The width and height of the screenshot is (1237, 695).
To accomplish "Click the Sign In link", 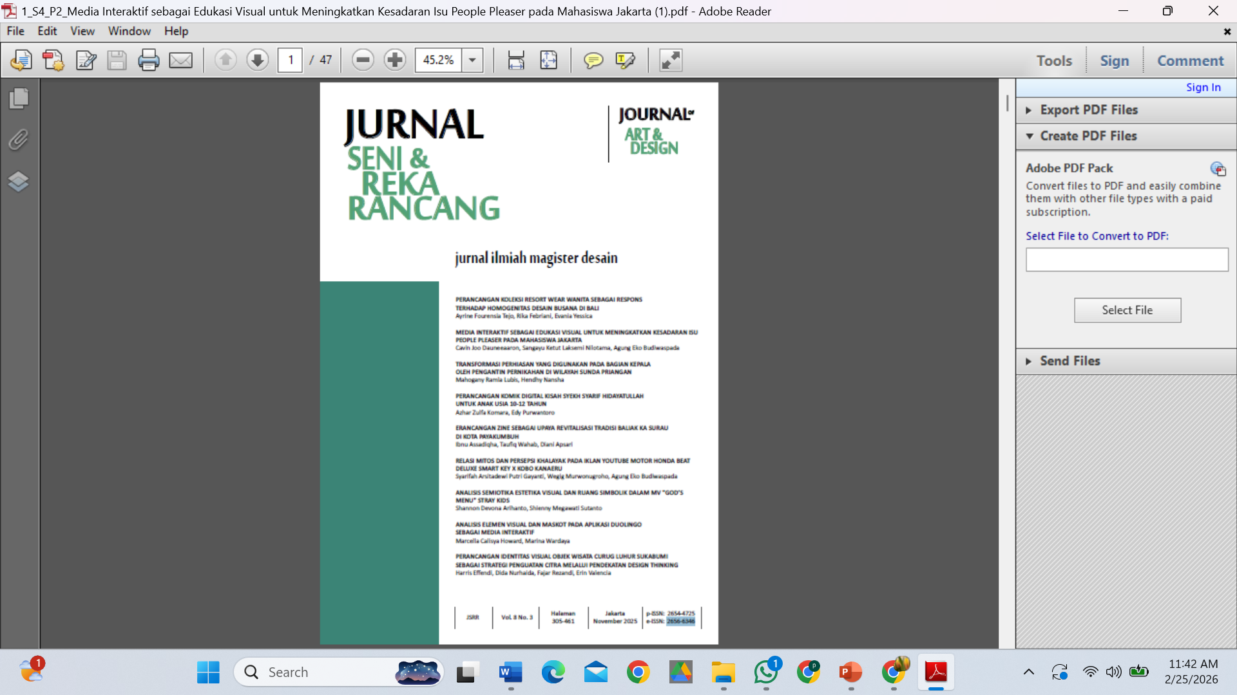I will click(1203, 88).
